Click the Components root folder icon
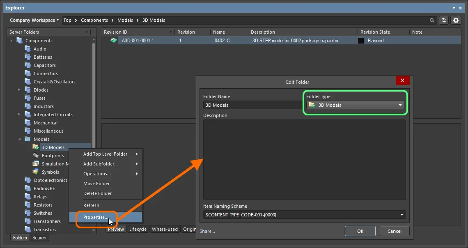This screenshot has width=468, height=248. point(20,41)
